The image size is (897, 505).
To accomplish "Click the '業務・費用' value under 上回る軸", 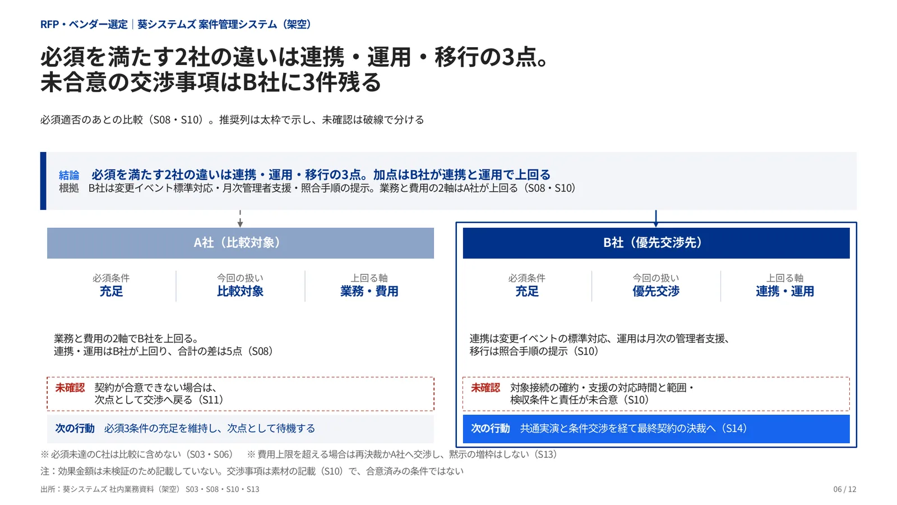I will 369,291.
